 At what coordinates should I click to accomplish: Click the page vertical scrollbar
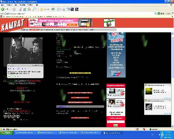(x=173, y=80)
